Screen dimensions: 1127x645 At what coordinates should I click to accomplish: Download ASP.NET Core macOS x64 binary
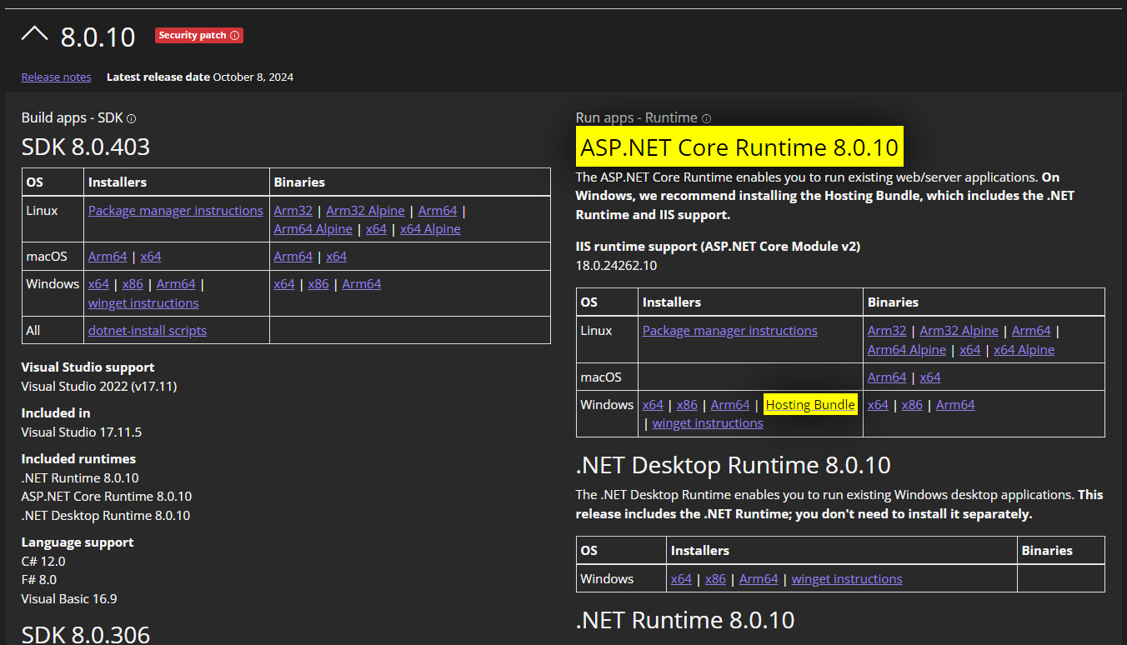click(x=930, y=377)
